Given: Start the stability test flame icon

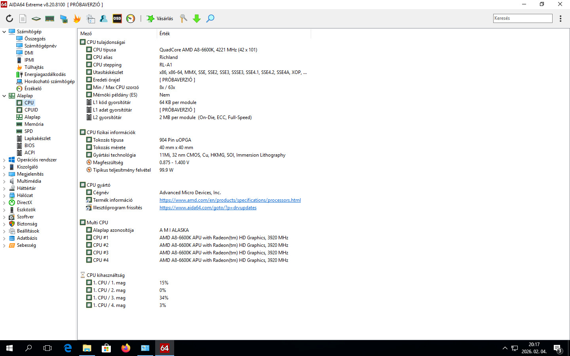Looking at the screenshot, I should [x=77, y=19].
